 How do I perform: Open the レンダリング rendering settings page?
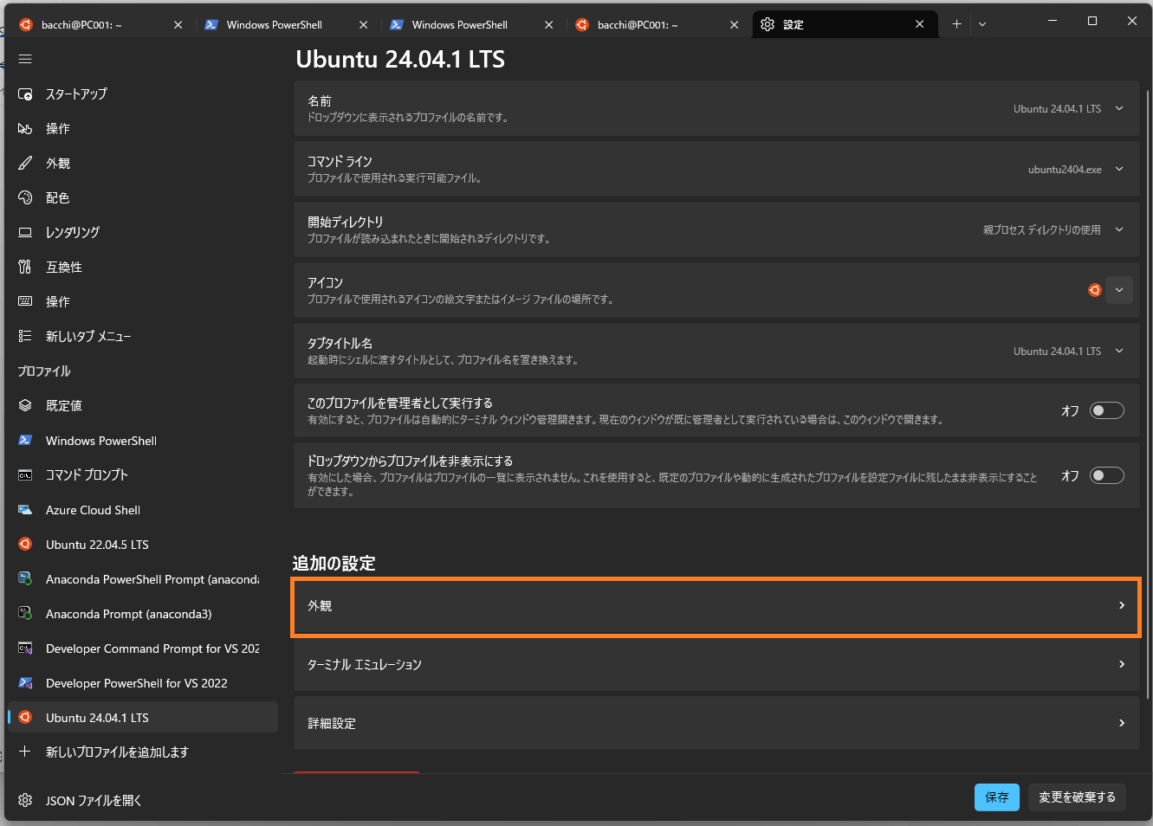click(x=73, y=232)
